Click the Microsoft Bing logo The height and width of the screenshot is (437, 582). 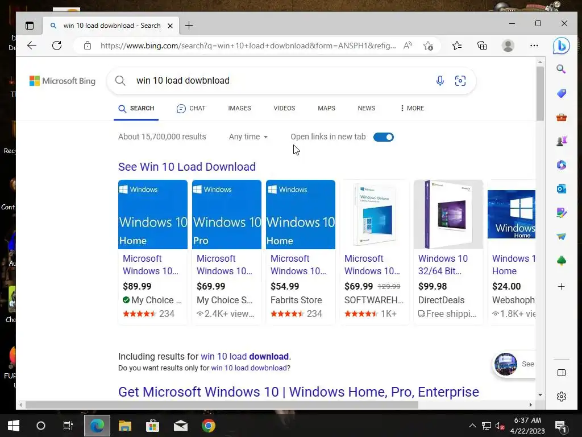tap(63, 81)
